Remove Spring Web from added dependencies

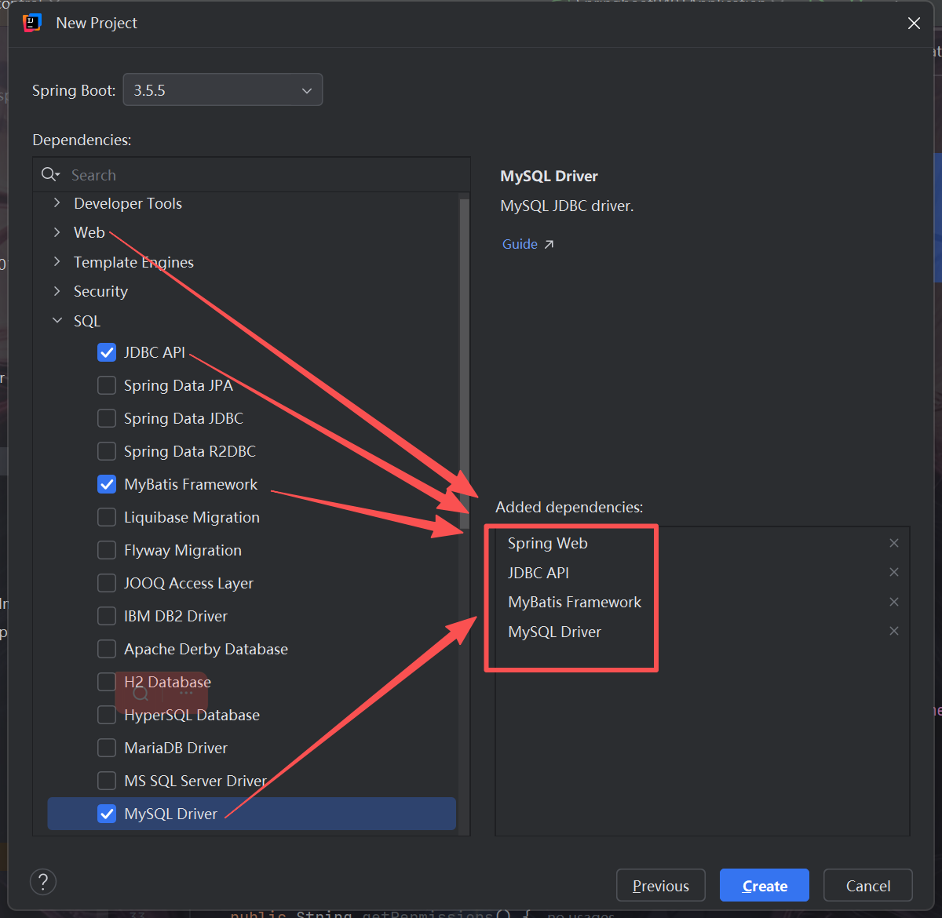coord(894,543)
